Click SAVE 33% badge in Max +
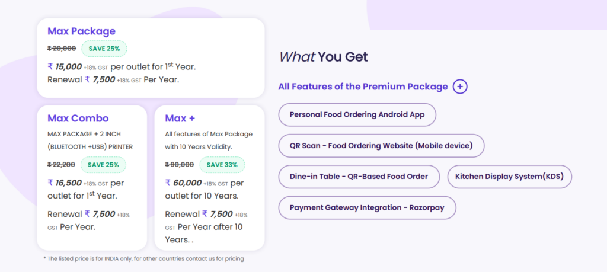 pos(222,164)
